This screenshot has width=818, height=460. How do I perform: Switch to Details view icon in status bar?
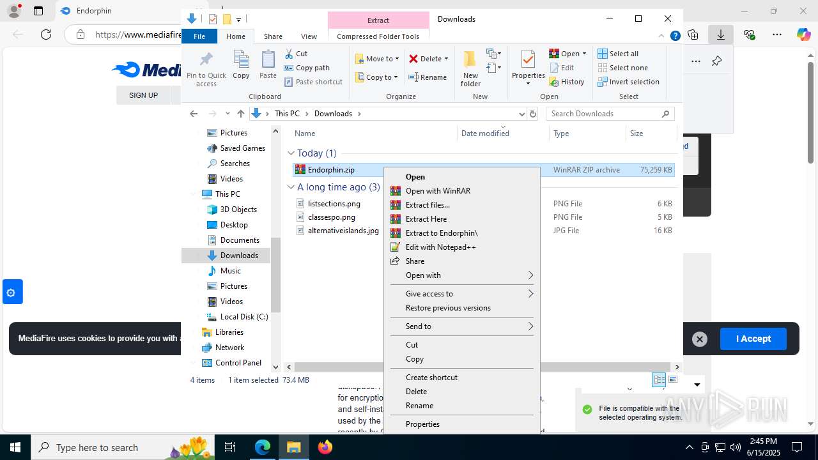[x=659, y=379]
